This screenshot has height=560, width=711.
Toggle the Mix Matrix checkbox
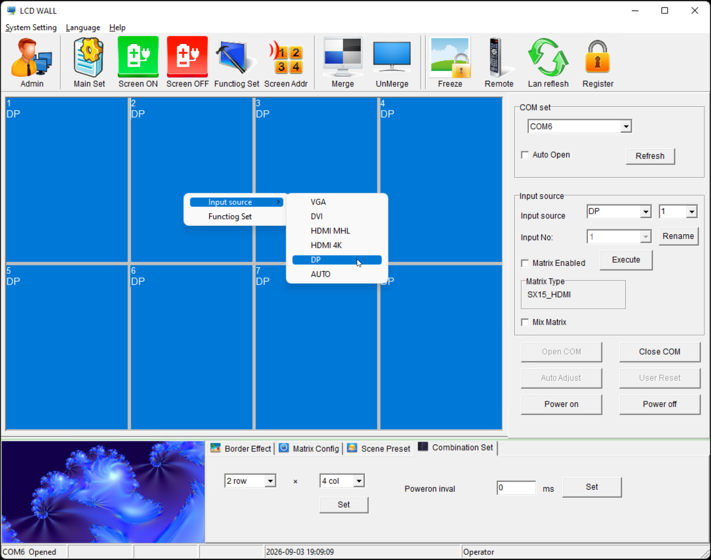[525, 322]
